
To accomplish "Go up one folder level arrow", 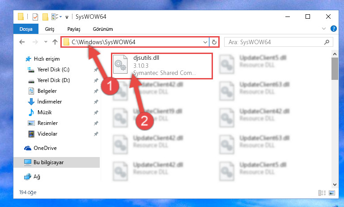I will 55,42.
